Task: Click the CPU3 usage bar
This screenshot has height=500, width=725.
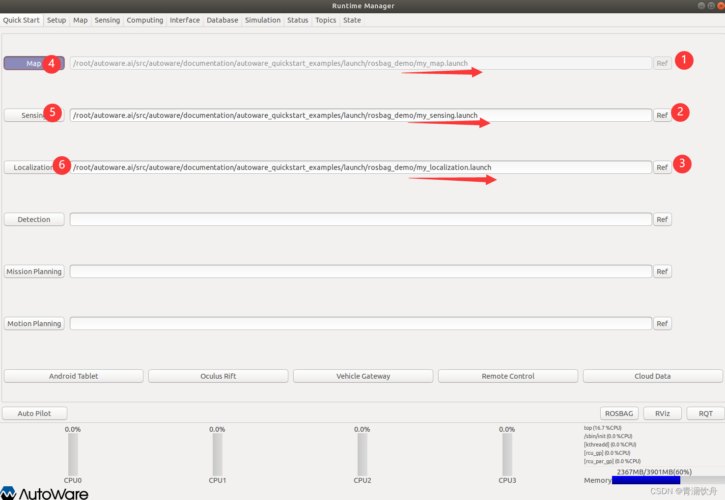Action: pyautogui.click(x=507, y=454)
